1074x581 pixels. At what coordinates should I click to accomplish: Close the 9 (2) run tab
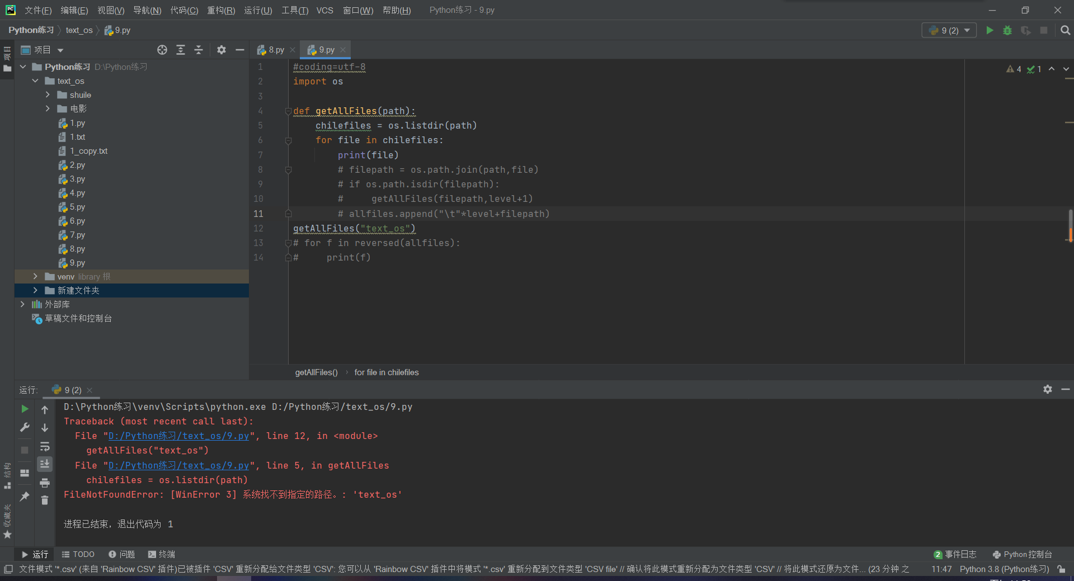pos(89,390)
